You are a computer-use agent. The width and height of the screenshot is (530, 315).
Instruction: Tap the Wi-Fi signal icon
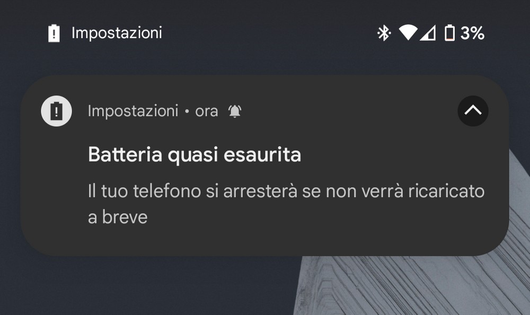(x=408, y=33)
